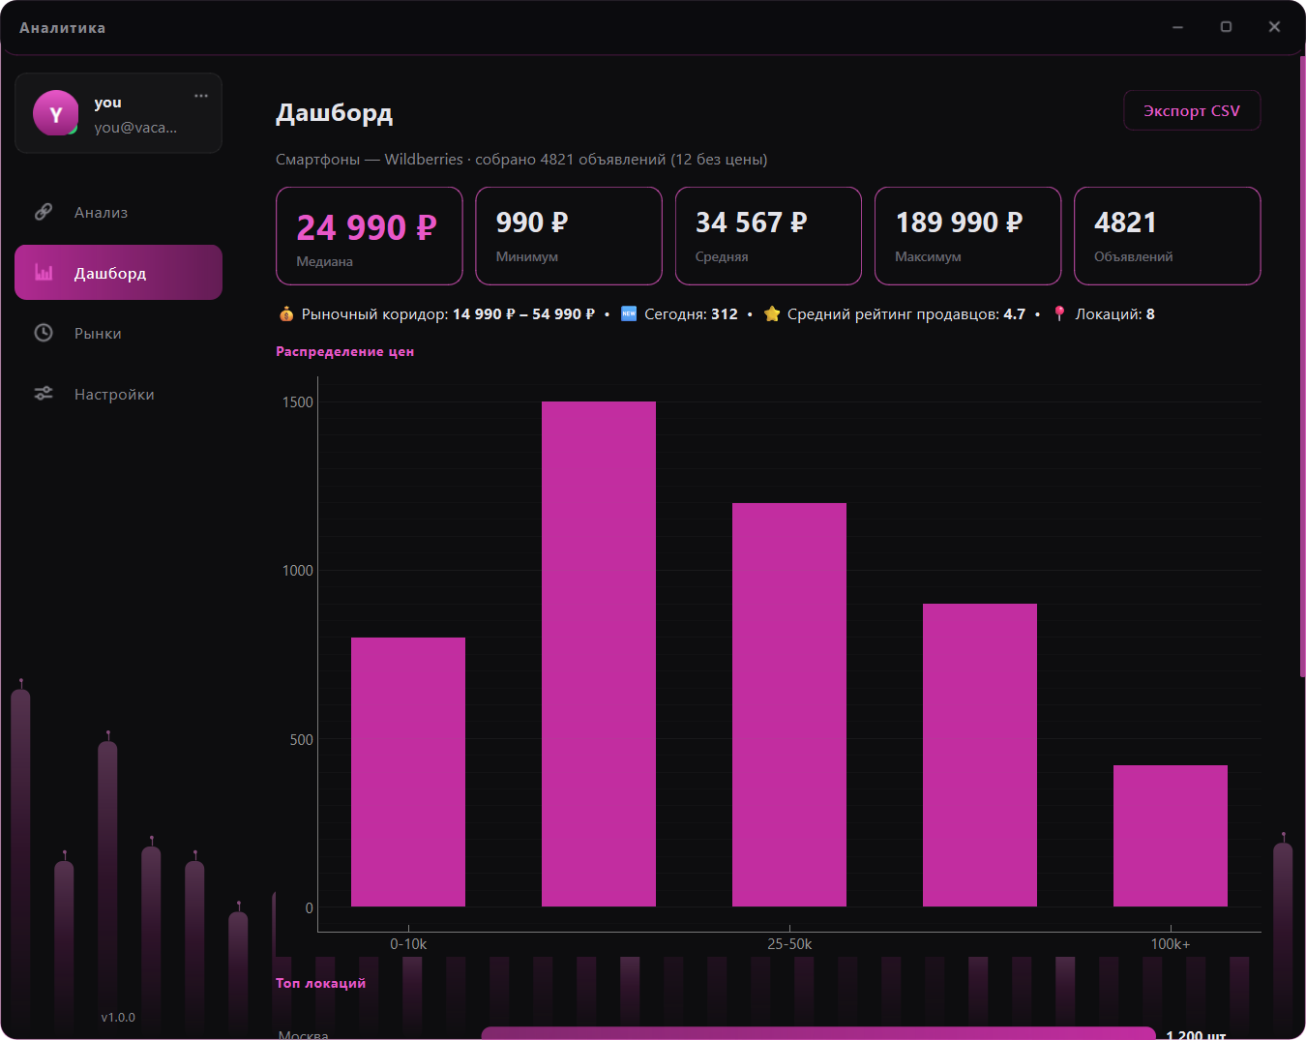Click the 25-50k x-axis label

click(x=789, y=943)
